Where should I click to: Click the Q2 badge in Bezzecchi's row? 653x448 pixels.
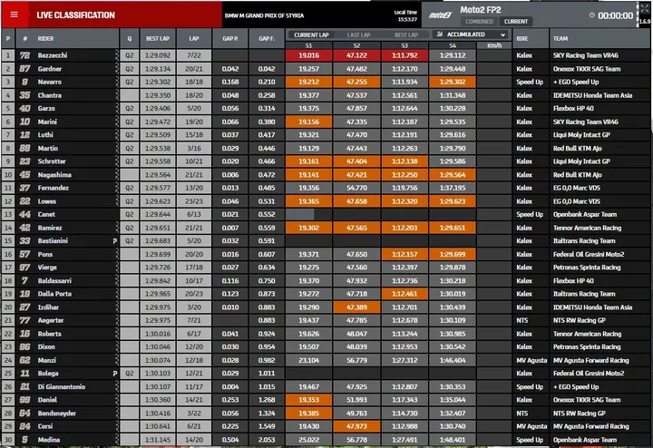(130, 55)
